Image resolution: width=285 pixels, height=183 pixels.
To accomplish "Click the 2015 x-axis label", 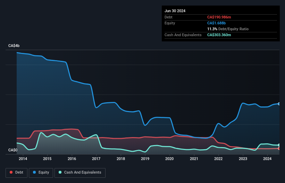I will point(47,159).
